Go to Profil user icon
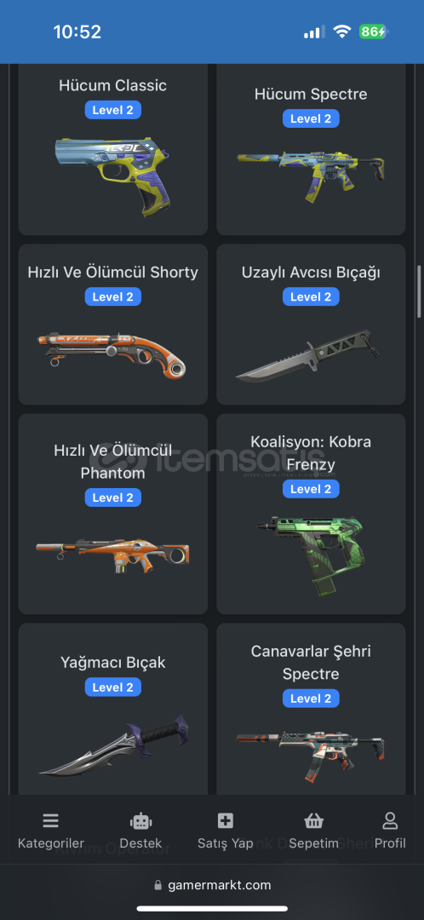424x920 pixels. click(x=390, y=821)
